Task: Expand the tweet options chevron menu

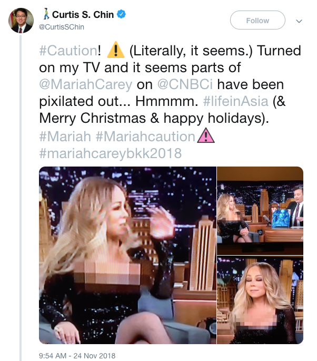Action: [299, 21]
